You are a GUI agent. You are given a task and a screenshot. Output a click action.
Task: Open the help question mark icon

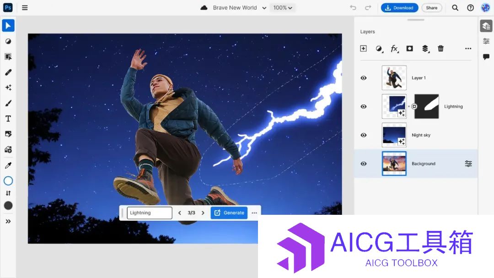point(470,8)
